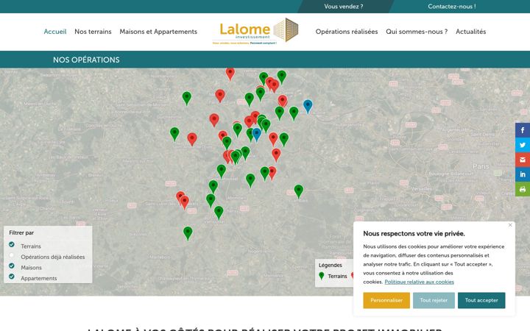Select blue map pin near Aubergenville
Screen dimensions: 530x331
coord(308,106)
